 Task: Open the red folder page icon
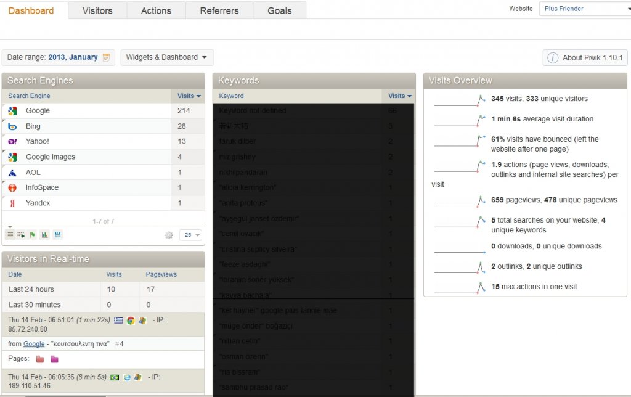coord(40,359)
